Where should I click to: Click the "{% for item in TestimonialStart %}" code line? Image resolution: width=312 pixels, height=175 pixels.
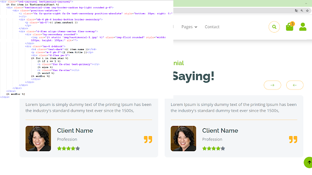[33, 4]
